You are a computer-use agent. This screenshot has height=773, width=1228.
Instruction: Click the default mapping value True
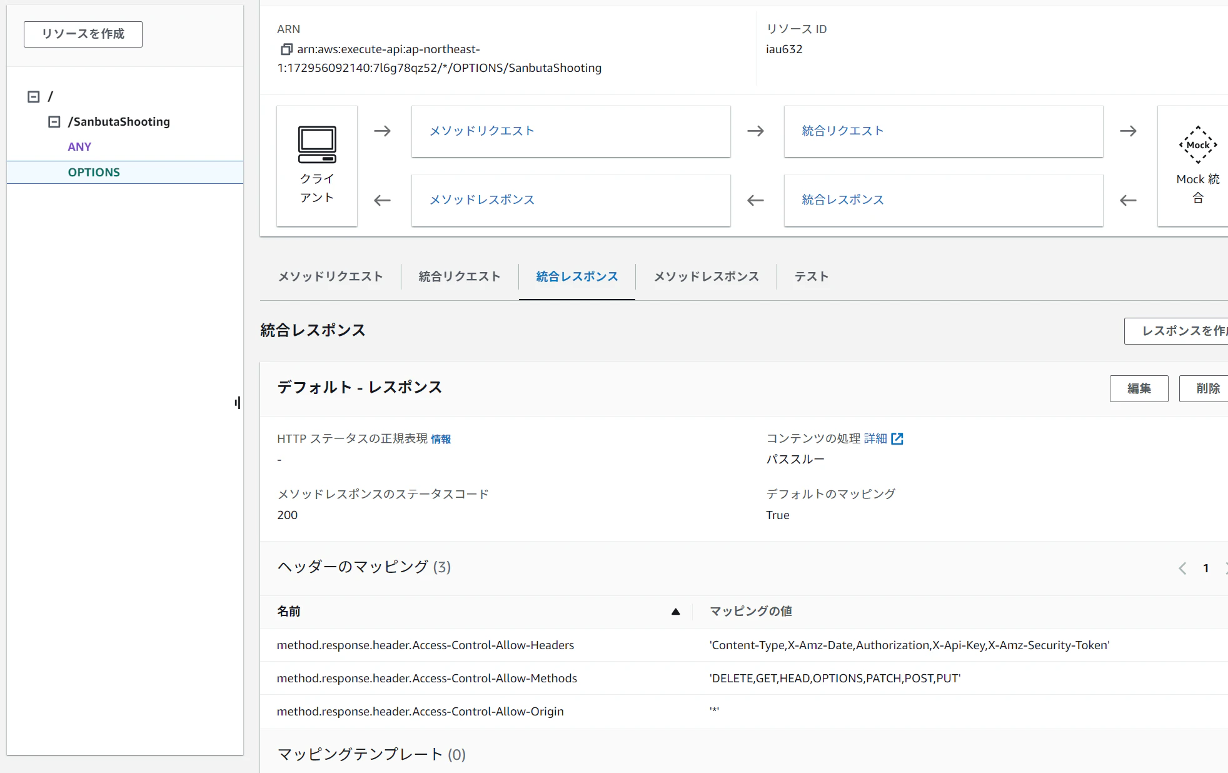pos(778,515)
